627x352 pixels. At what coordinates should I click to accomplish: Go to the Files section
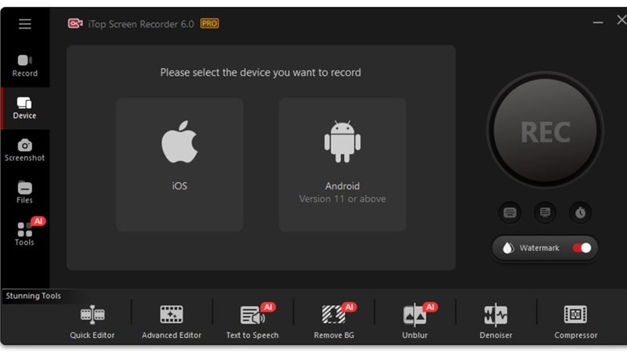(x=25, y=192)
